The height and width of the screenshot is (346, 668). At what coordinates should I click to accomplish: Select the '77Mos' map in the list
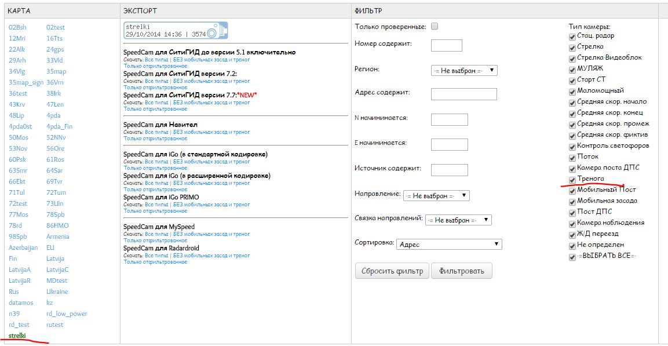coord(19,214)
